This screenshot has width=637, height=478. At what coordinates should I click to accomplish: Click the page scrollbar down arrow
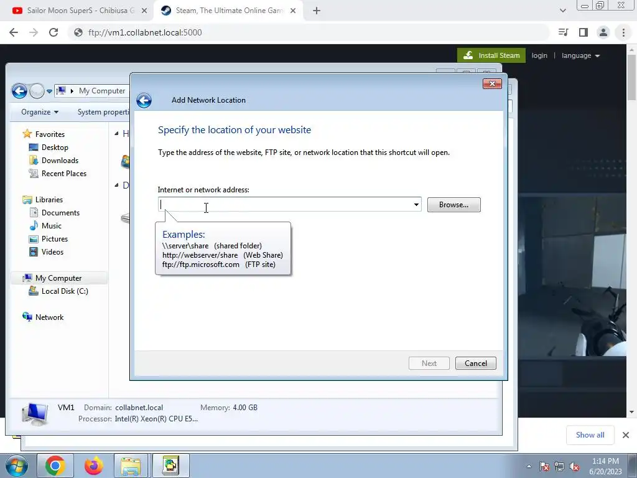(x=632, y=412)
